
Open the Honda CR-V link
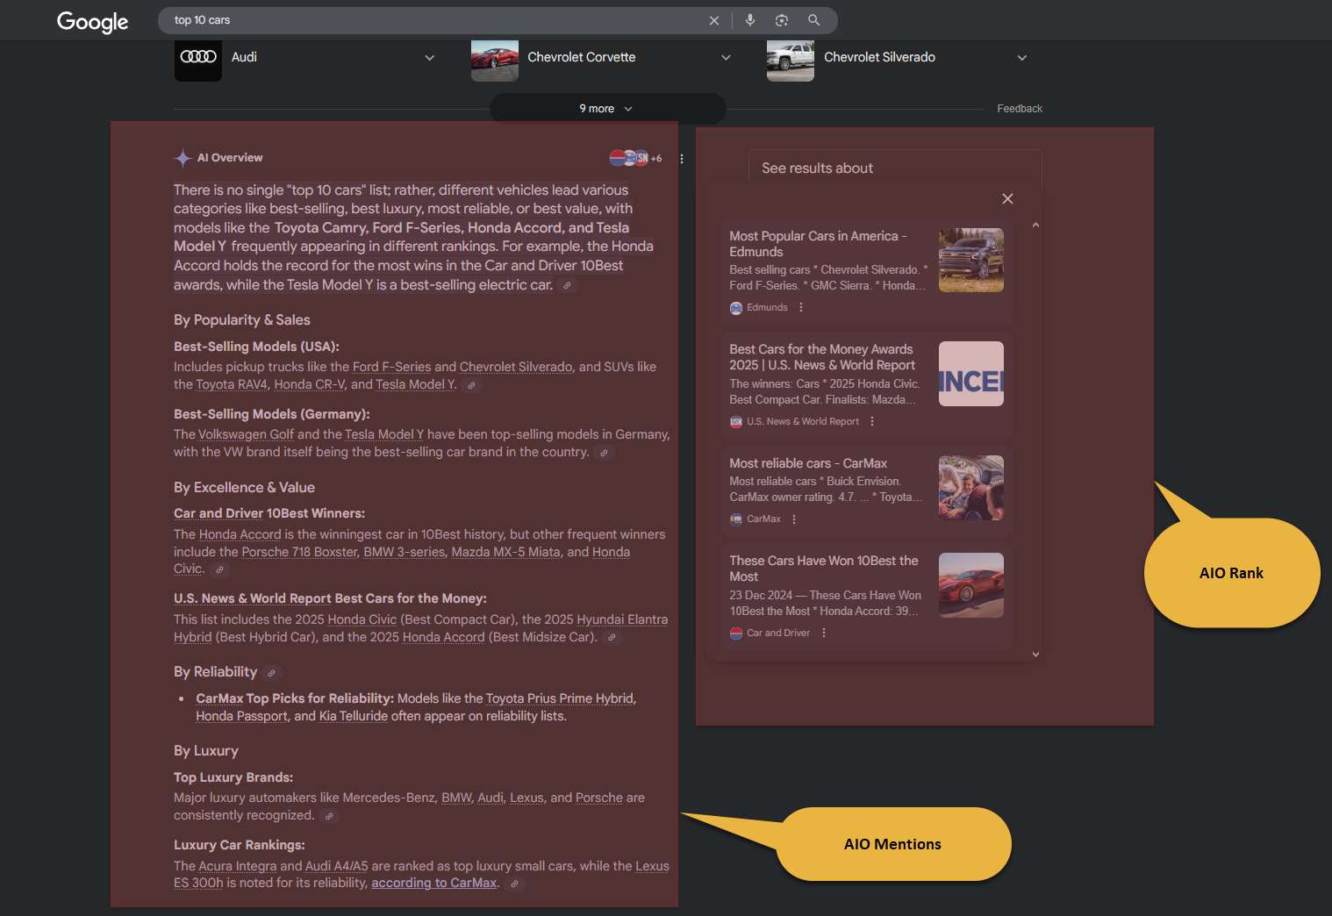click(309, 384)
